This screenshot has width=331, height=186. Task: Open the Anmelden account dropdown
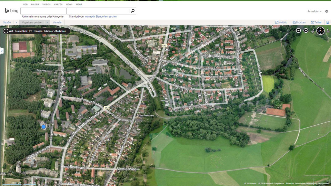[x=314, y=11]
